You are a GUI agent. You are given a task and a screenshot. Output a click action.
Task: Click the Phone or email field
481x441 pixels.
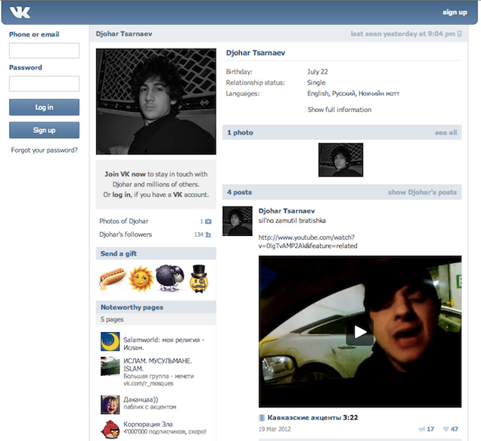[x=44, y=51]
